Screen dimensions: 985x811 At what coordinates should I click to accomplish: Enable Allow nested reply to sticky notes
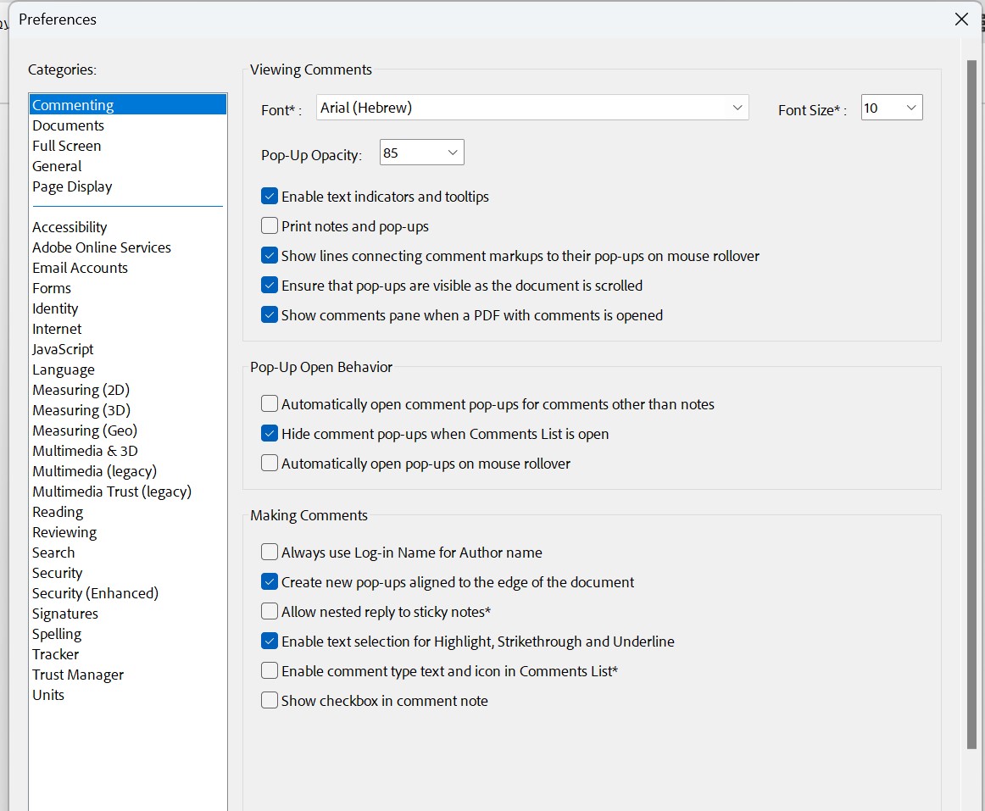[x=270, y=612]
